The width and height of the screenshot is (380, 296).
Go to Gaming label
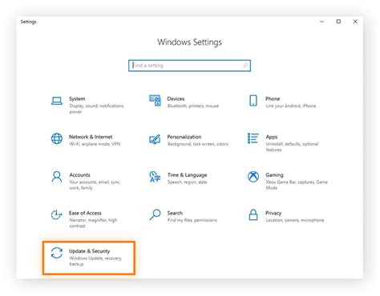pyautogui.click(x=274, y=175)
